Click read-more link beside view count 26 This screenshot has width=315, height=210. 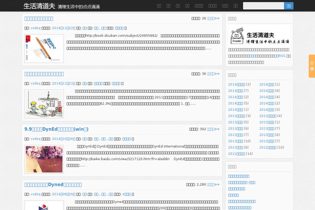(x=213, y=18)
